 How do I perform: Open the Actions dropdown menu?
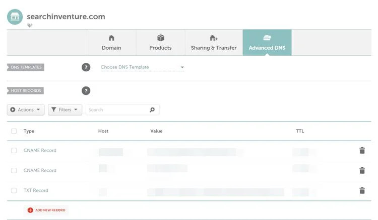tap(26, 110)
